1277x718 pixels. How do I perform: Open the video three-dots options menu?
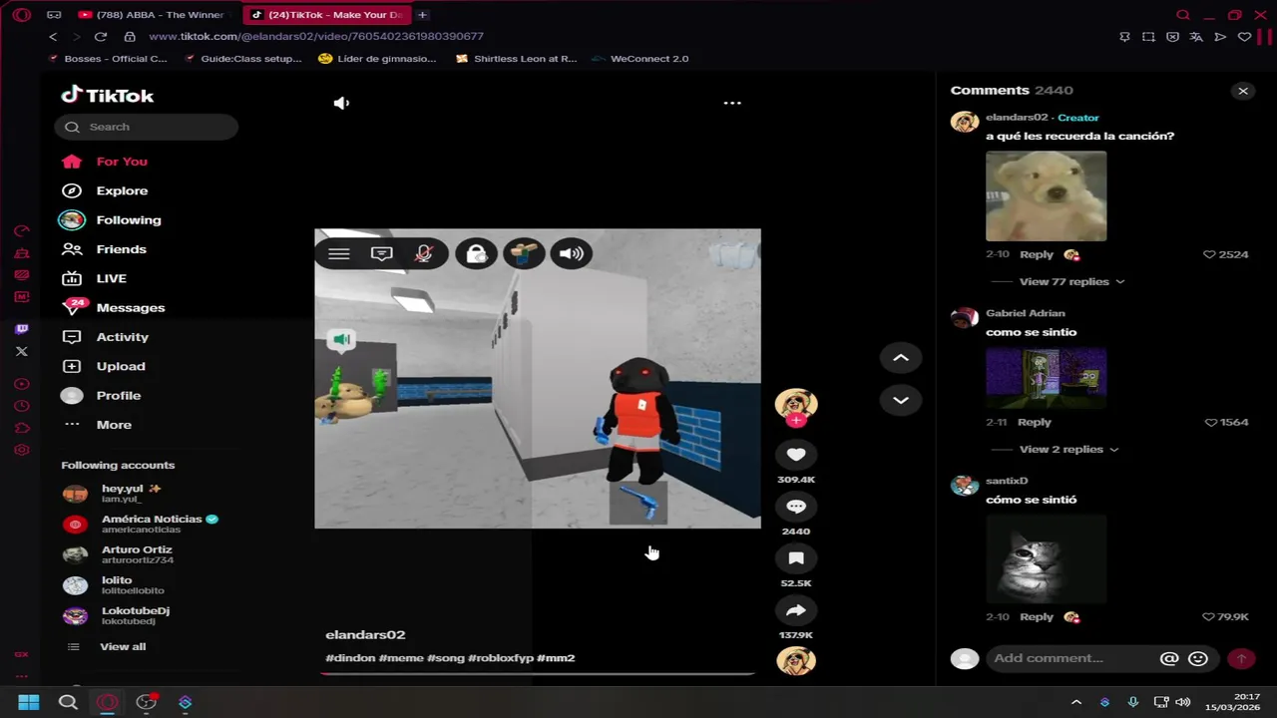732,103
